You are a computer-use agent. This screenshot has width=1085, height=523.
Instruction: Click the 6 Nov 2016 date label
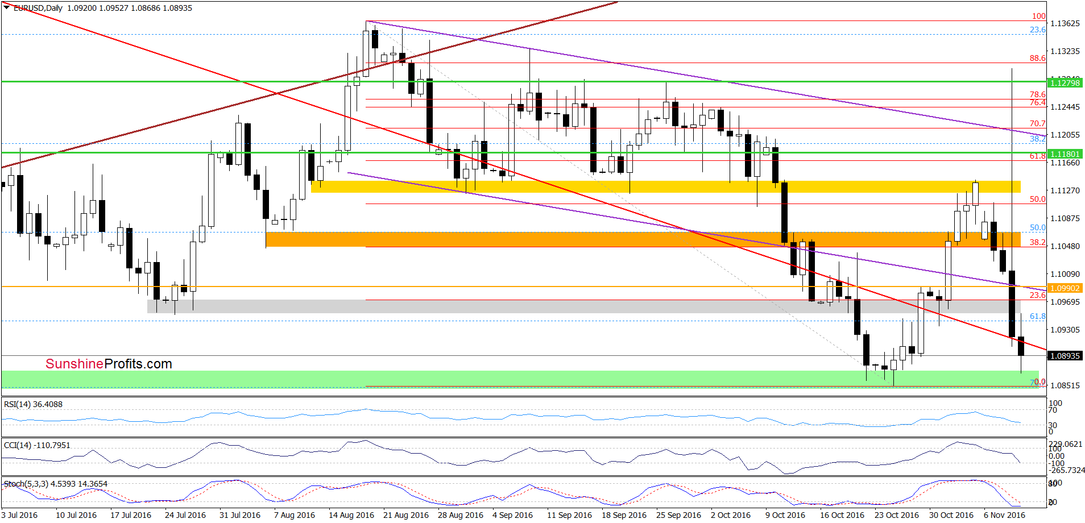(x=1004, y=515)
